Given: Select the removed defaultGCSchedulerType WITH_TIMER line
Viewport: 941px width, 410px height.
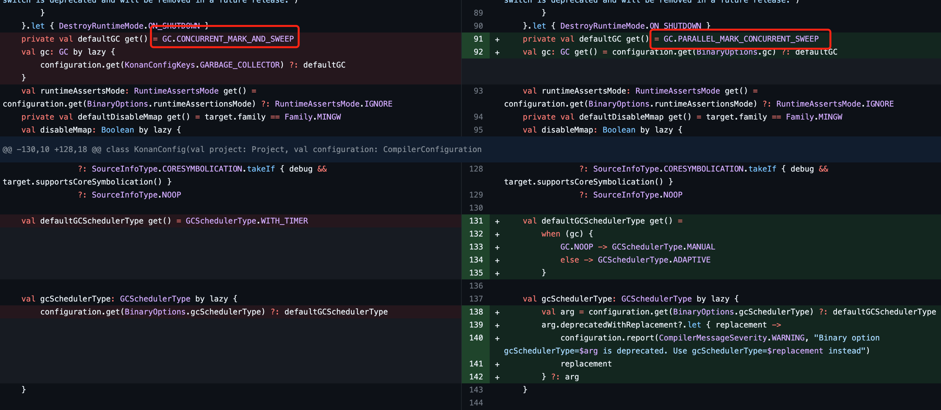Looking at the screenshot, I should 165,221.
